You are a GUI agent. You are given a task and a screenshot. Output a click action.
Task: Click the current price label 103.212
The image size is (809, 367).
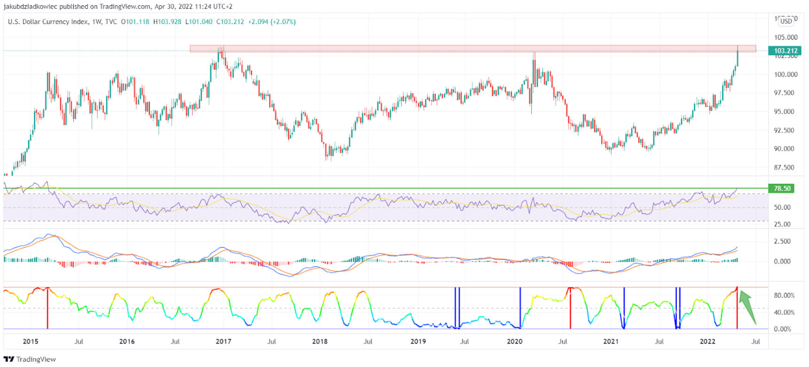785,51
